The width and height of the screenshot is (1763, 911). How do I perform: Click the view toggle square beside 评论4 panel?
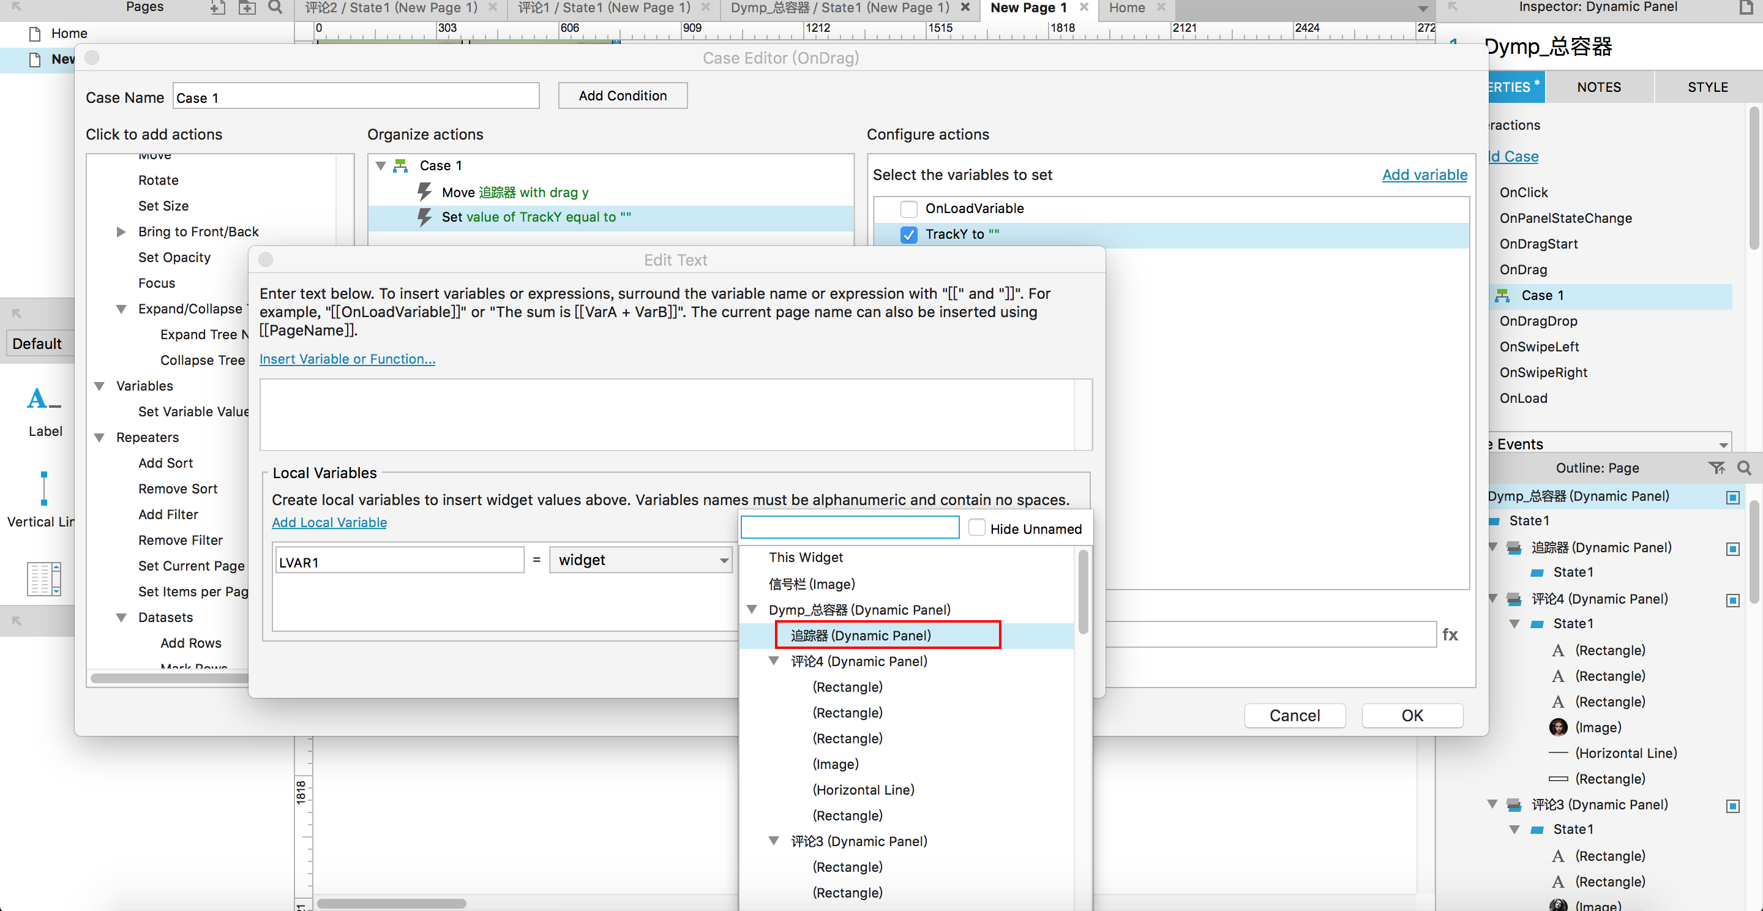1732,600
